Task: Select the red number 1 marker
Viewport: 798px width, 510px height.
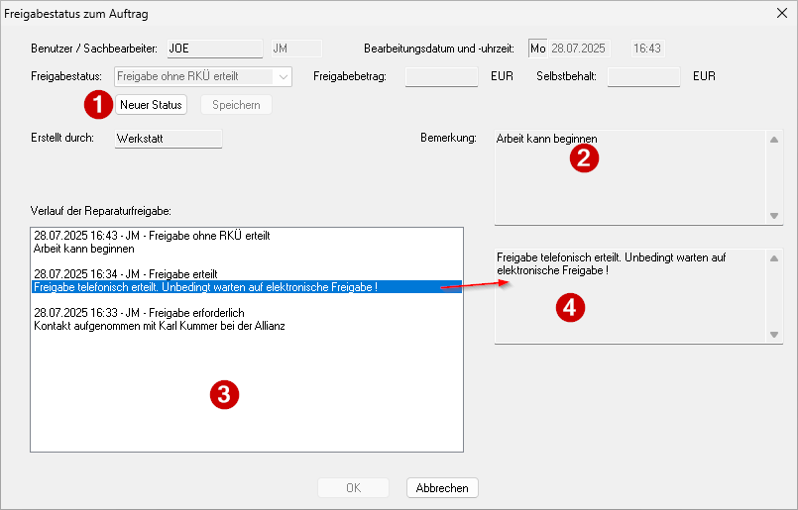Action: (98, 105)
